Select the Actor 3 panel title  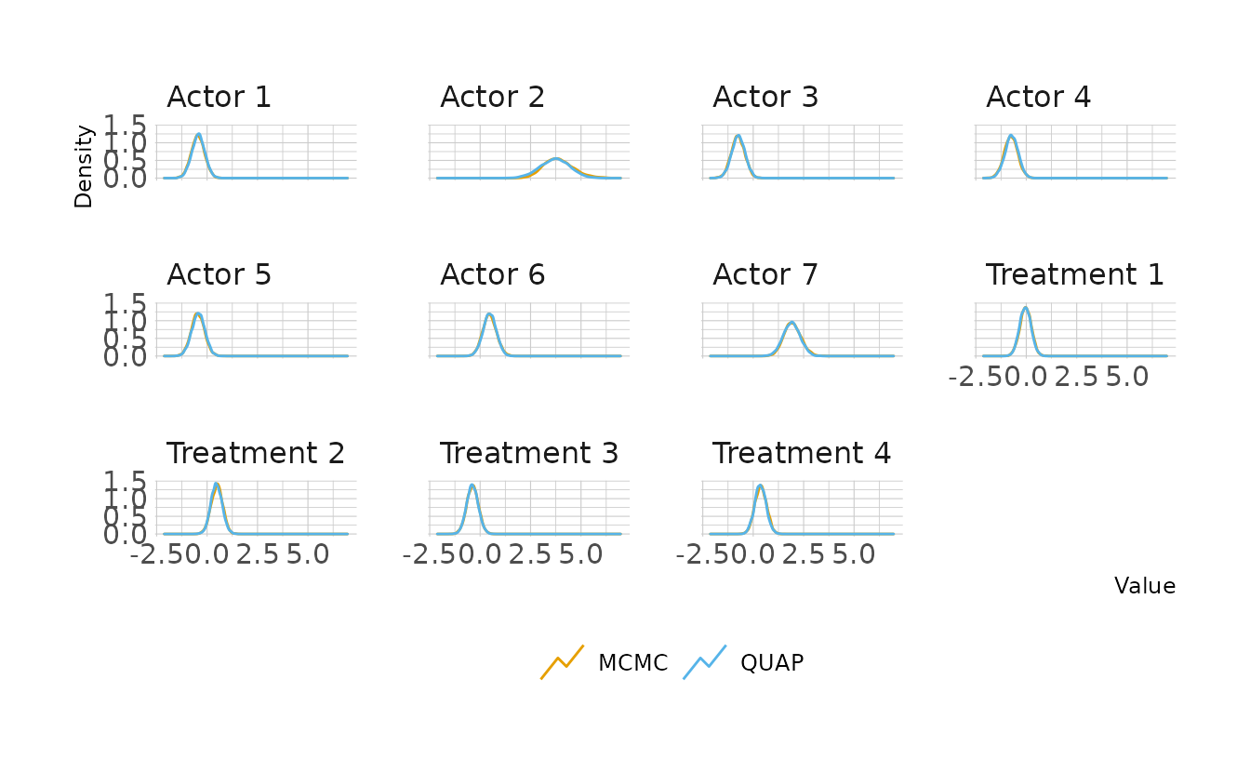[x=765, y=97]
